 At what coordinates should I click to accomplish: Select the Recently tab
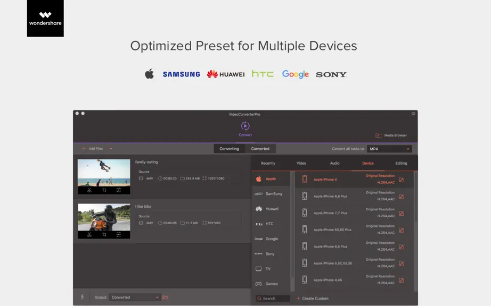point(268,163)
